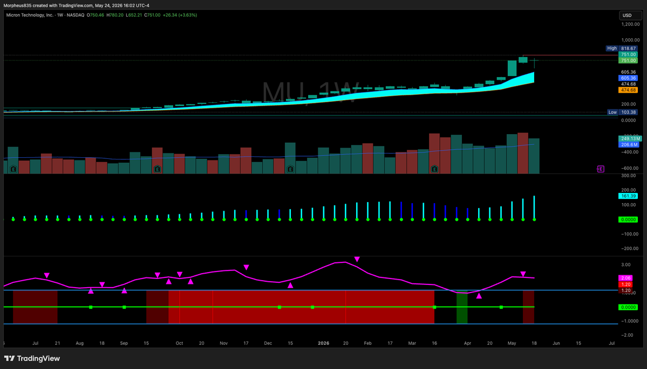647x369 pixels.
Task: Click the -200.00 axis value
Action: point(630,248)
